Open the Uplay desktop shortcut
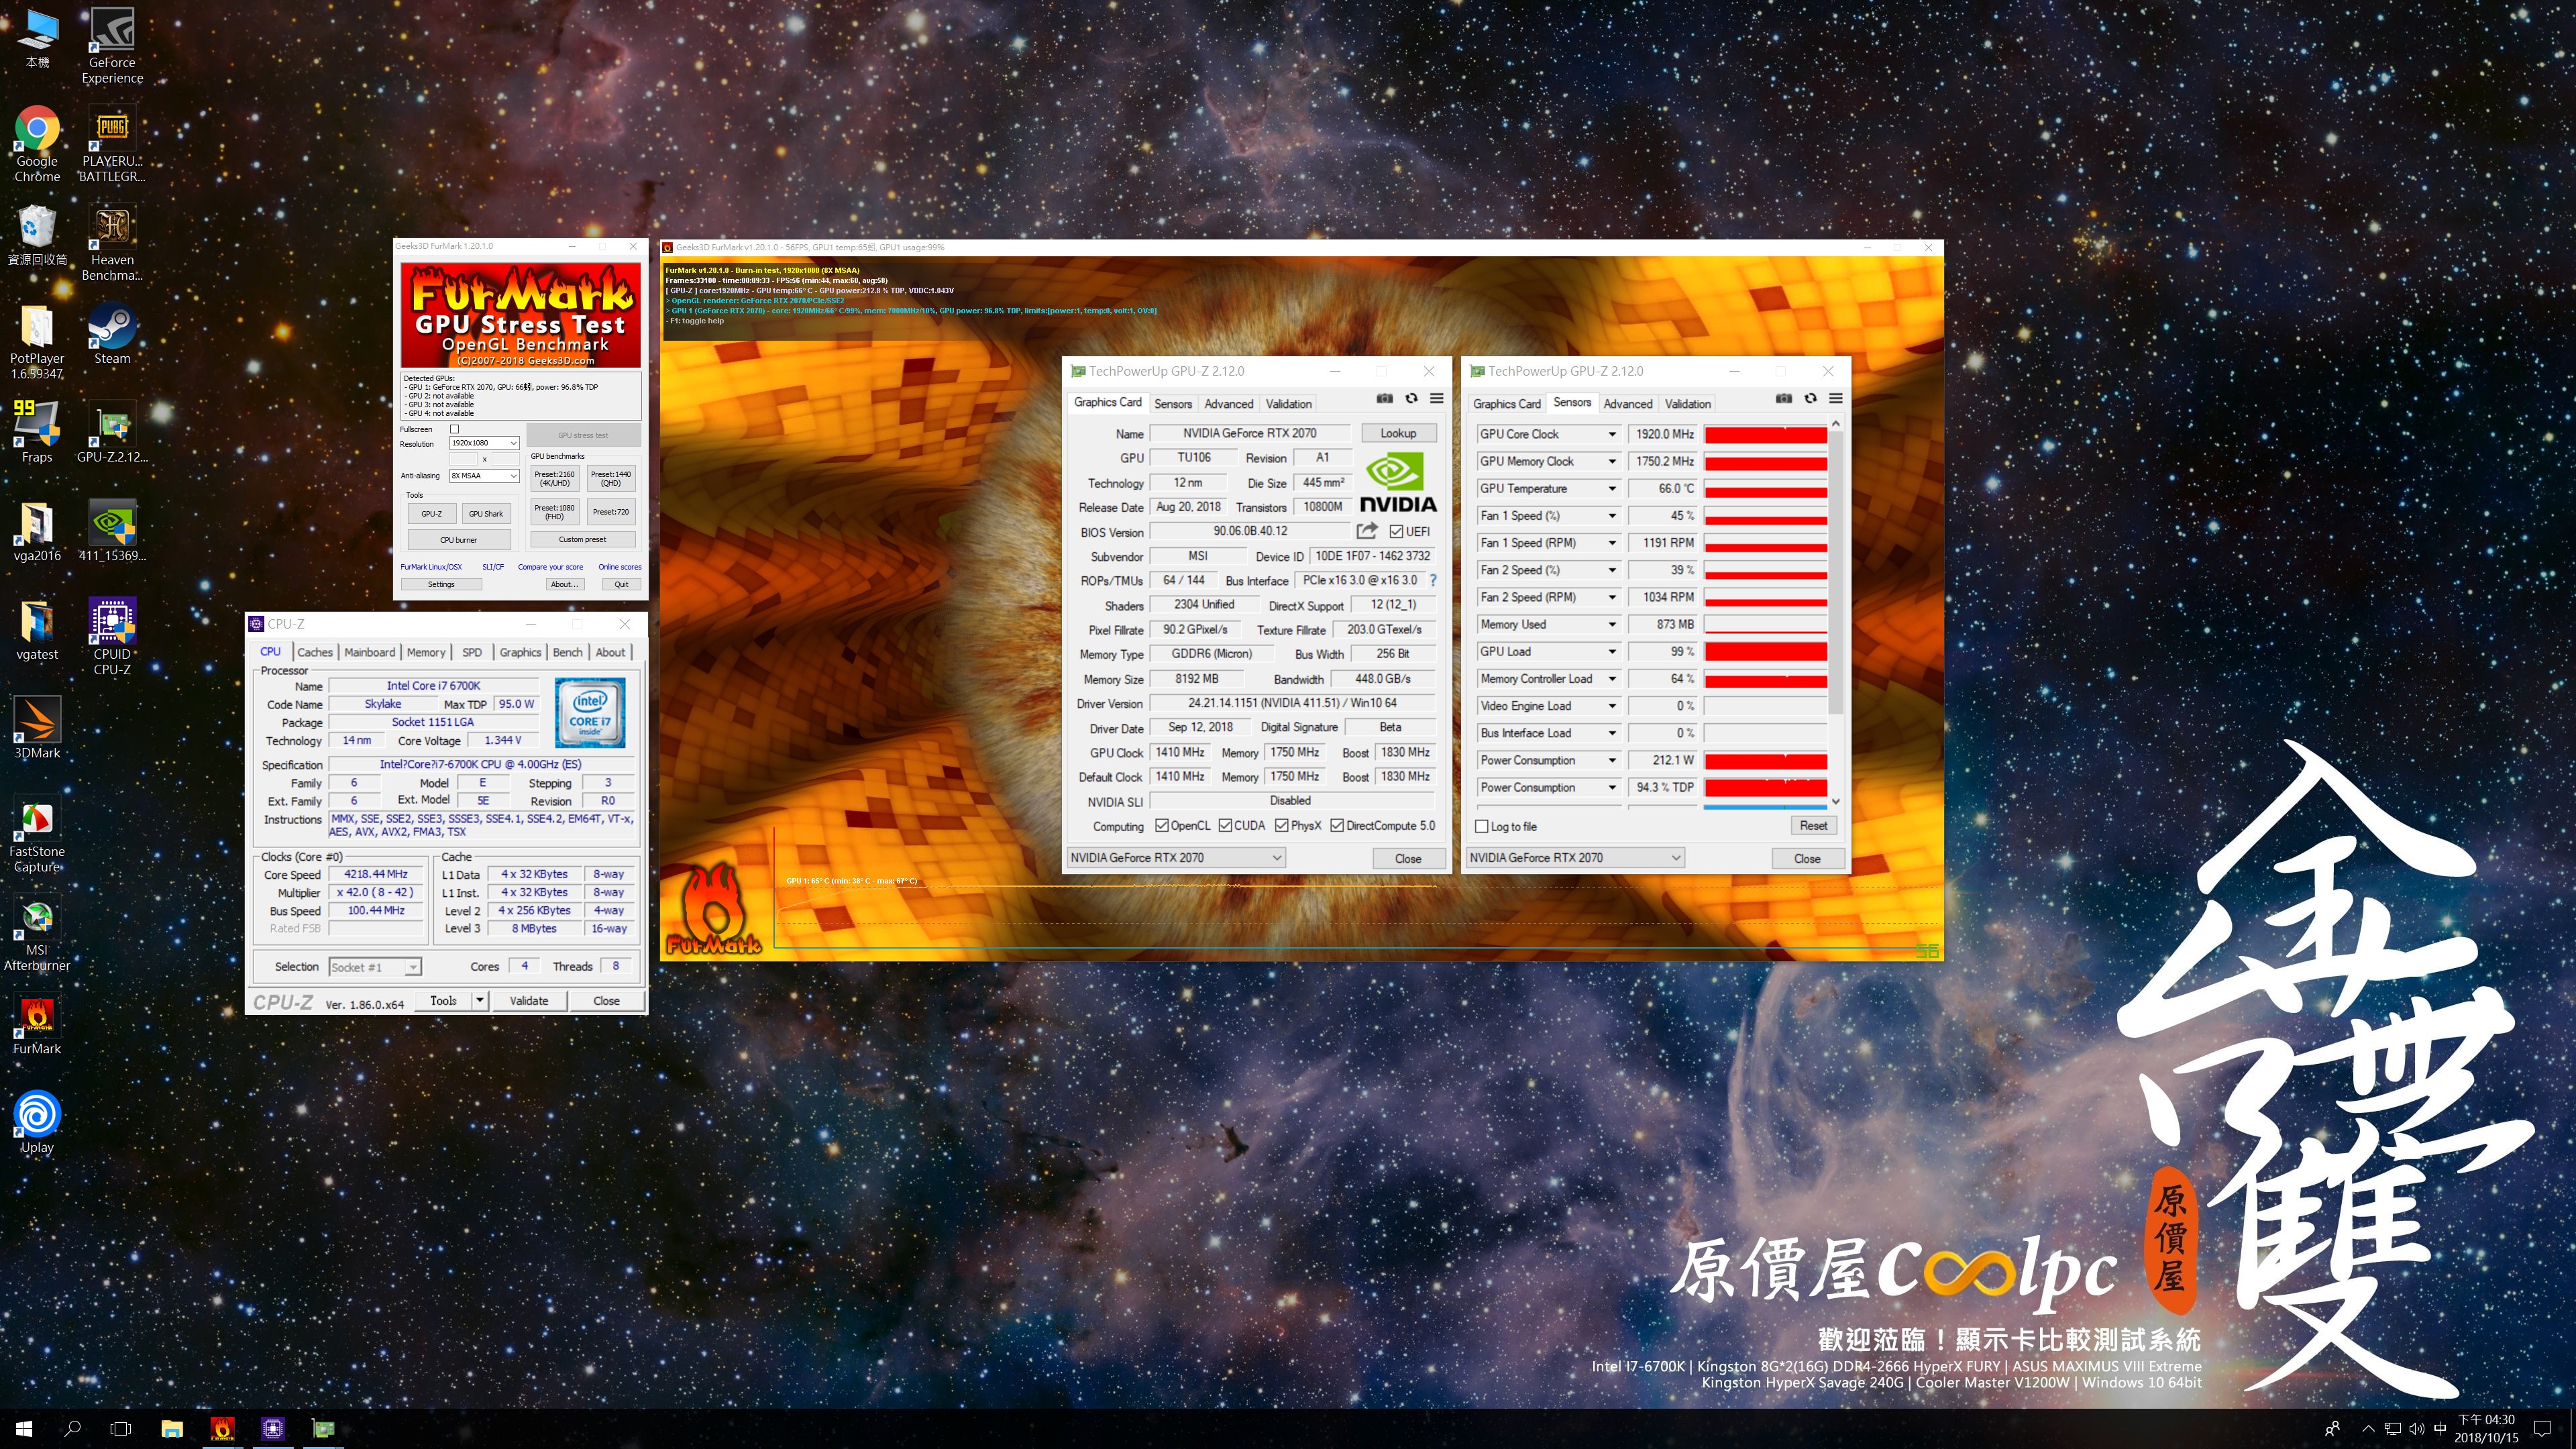Screen dimensions: 2576x1449 [x=37, y=1123]
